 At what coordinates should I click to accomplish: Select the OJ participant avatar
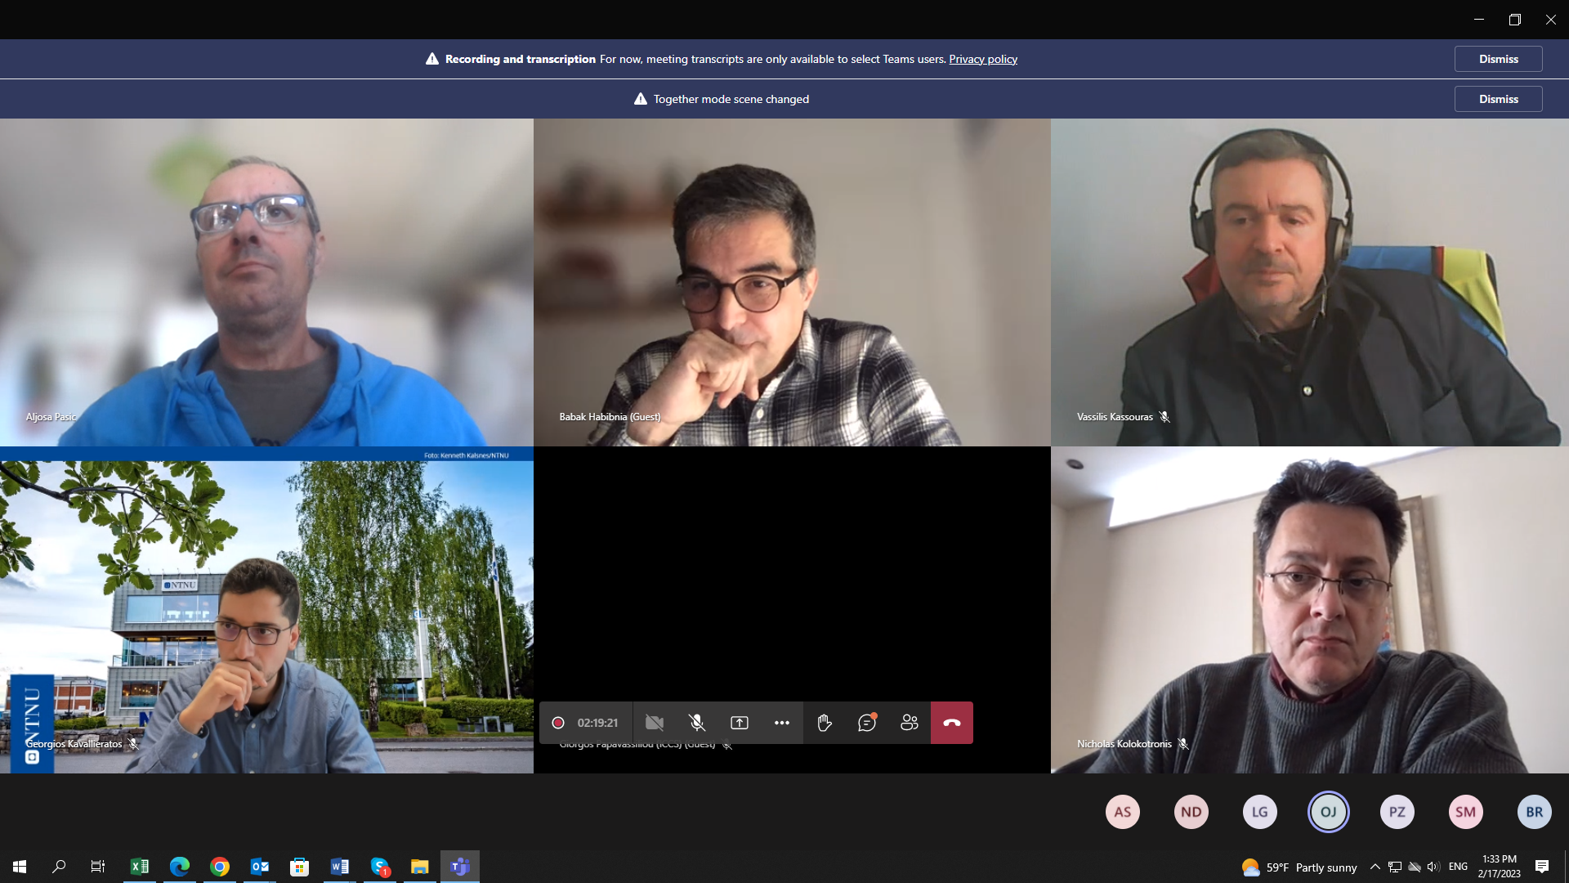click(x=1328, y=812)
